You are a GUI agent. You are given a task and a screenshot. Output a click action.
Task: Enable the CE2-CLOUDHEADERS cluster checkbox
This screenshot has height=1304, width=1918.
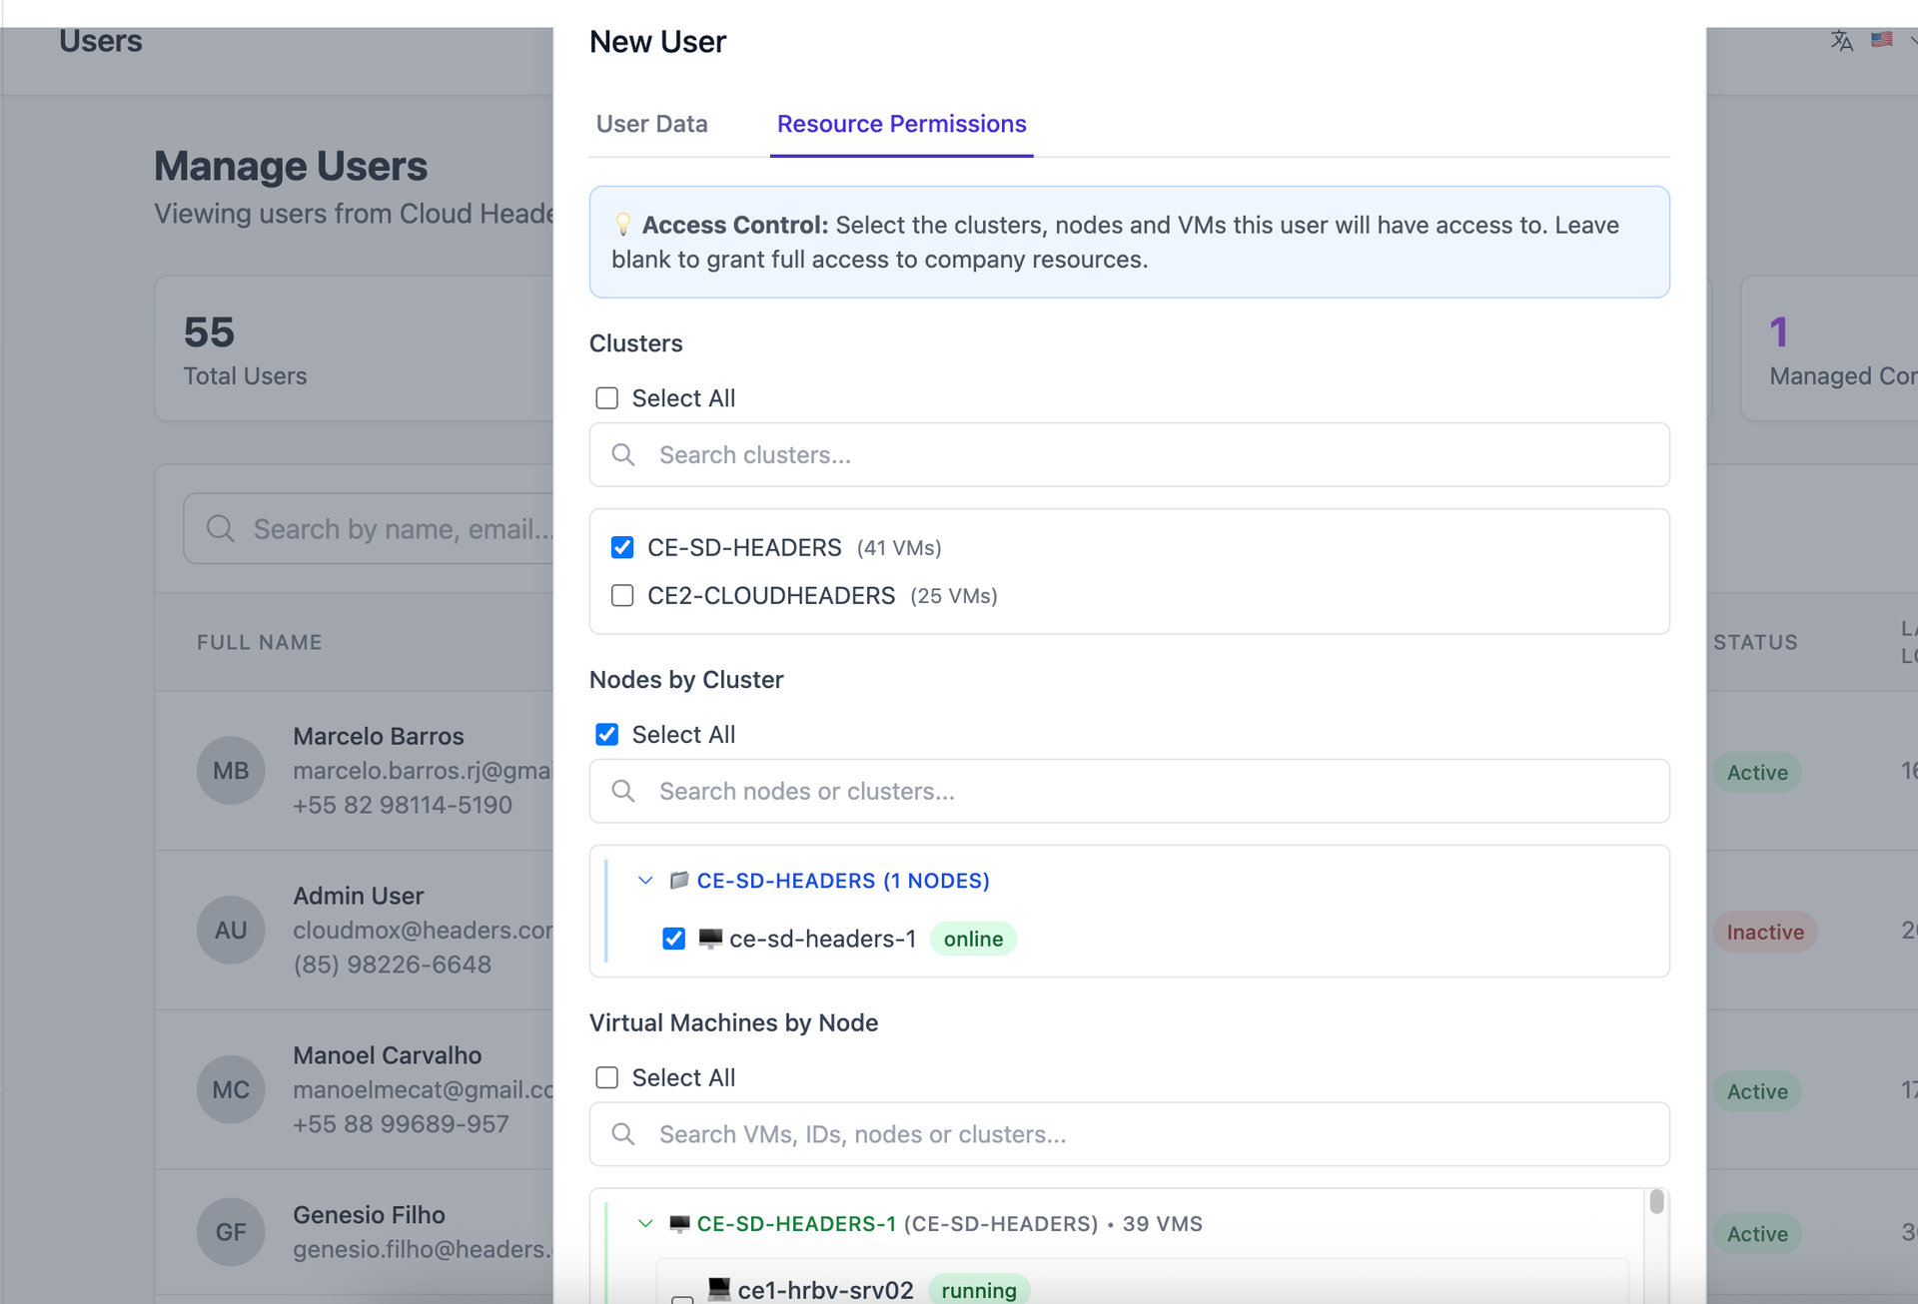[x=622, y=596]
